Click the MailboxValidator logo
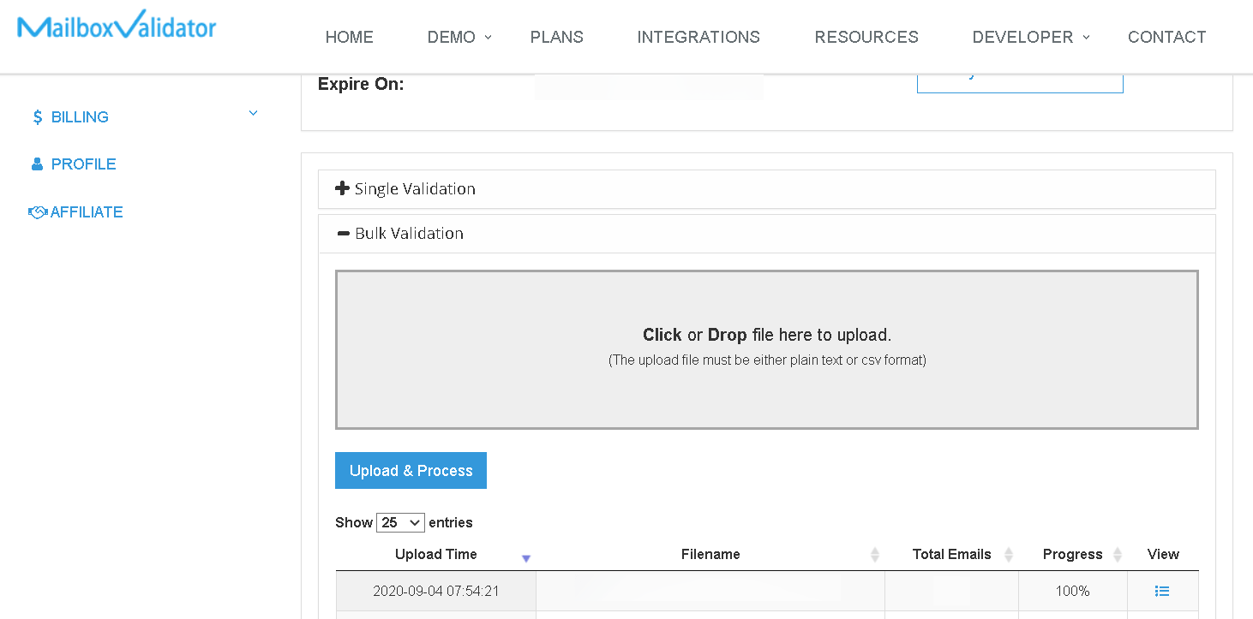1253x619 pixels. (x=117, y=27)
